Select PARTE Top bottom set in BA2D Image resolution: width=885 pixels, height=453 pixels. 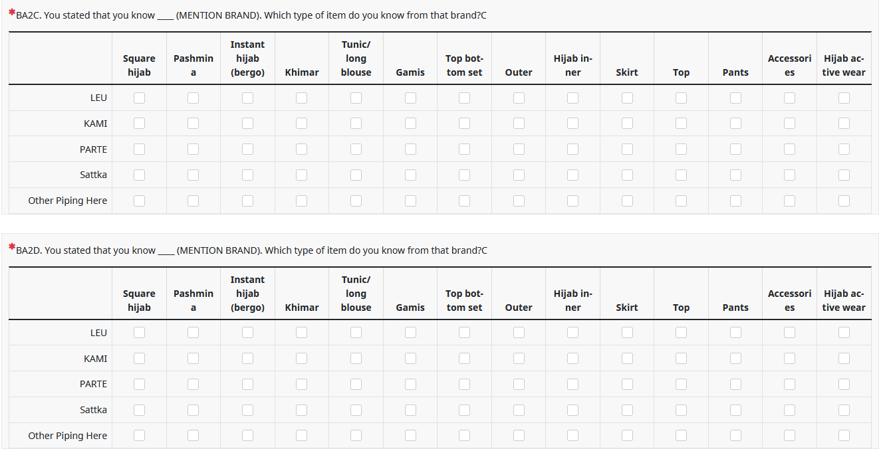click(x=464, y=384)
